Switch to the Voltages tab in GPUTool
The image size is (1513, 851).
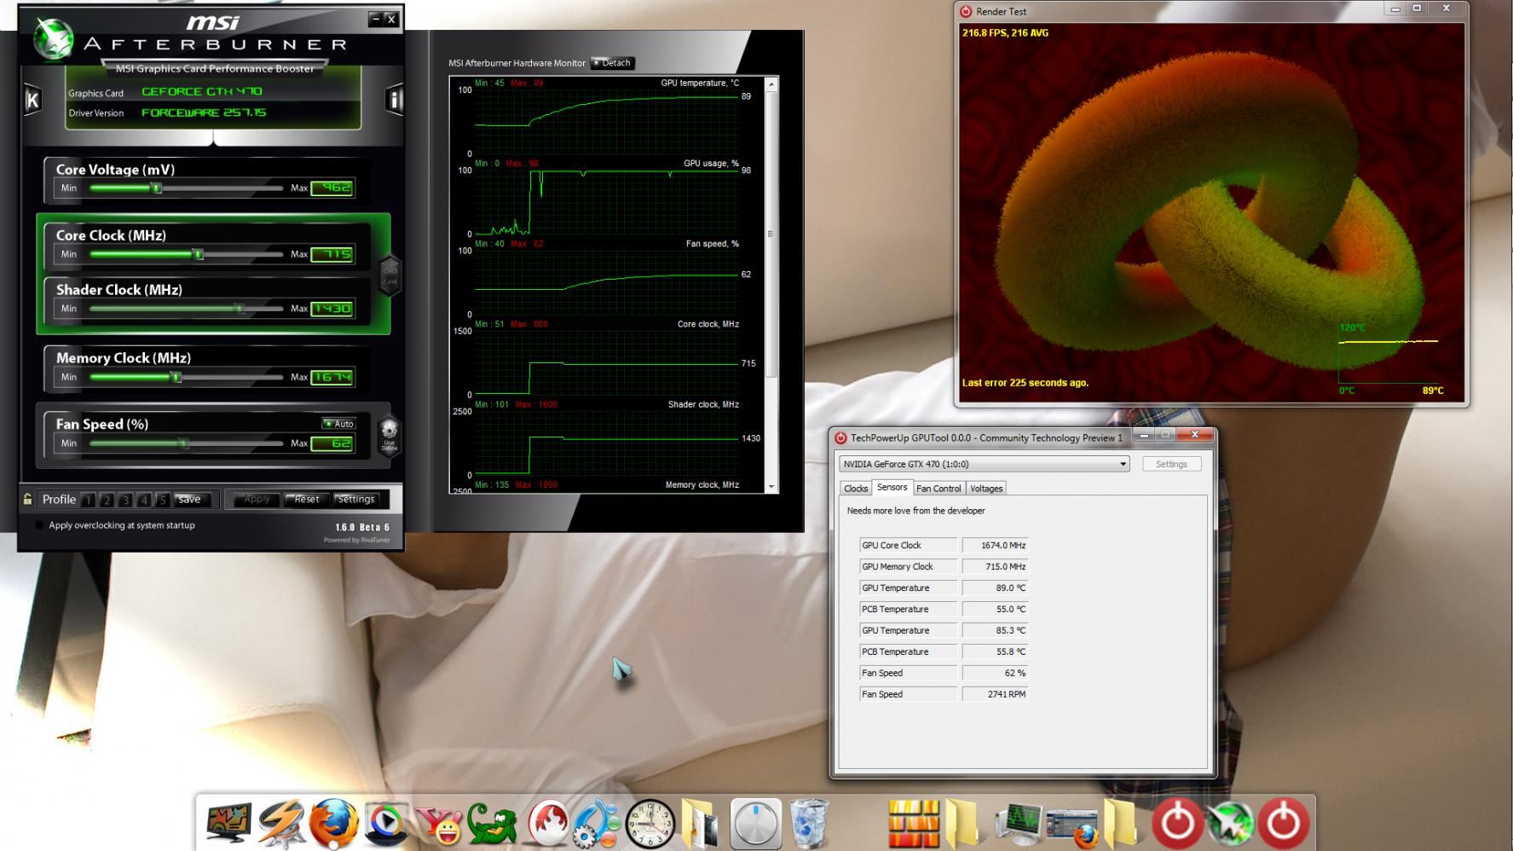tap(986, 489)
